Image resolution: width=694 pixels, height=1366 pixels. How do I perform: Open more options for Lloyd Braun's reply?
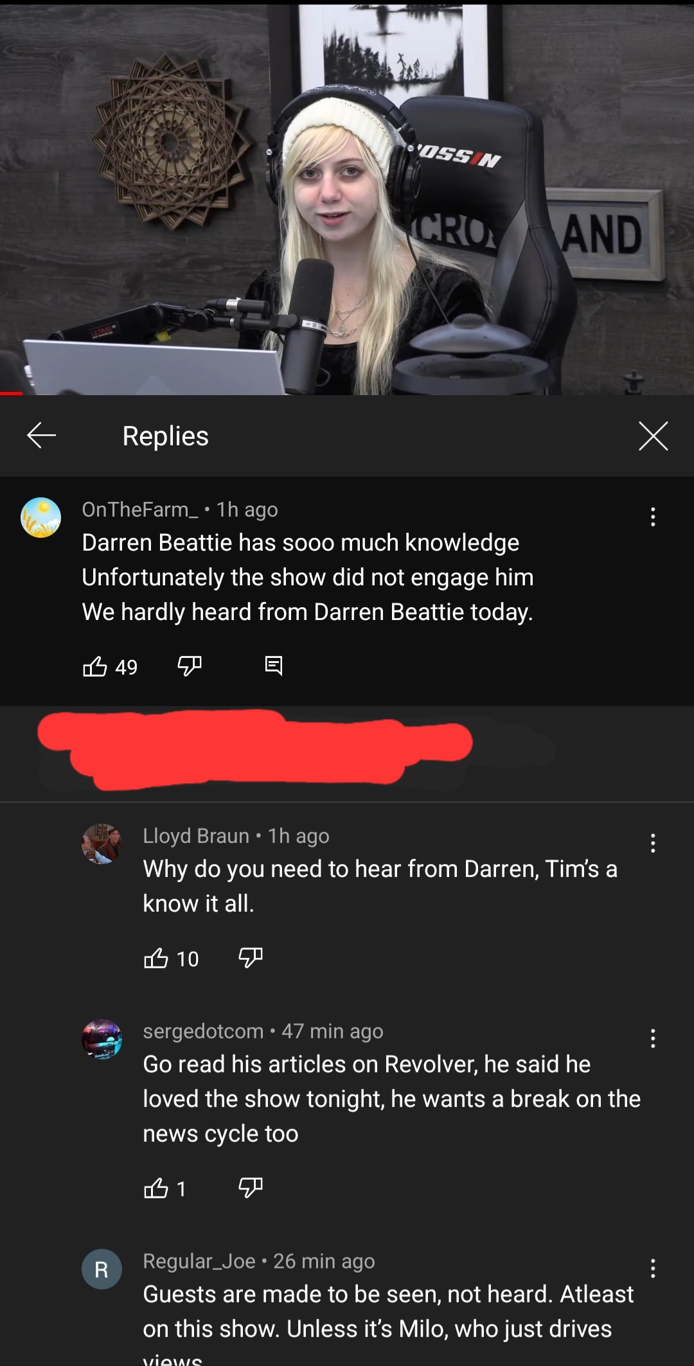[653, 843]
